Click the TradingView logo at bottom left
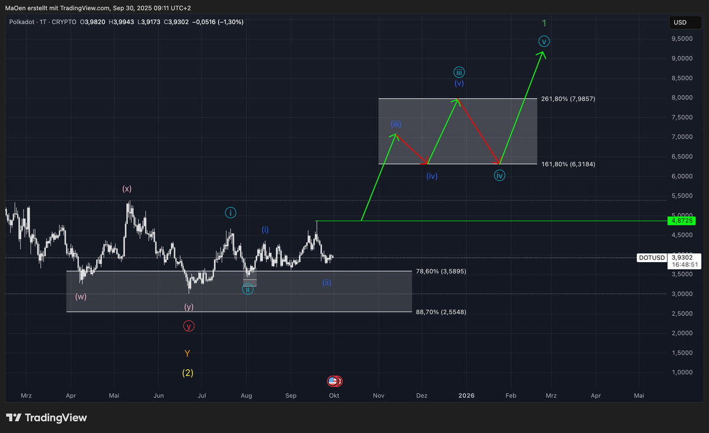Viewport: 709px width, 433px height. click(x=47, y=418)
